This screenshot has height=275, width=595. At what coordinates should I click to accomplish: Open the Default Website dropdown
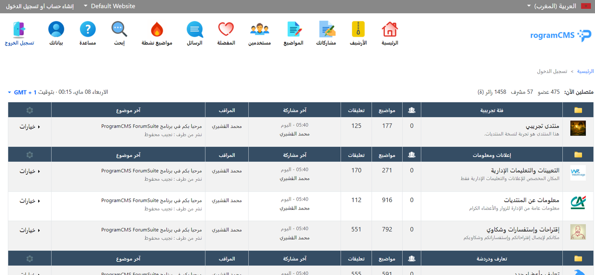pos(109,6)
